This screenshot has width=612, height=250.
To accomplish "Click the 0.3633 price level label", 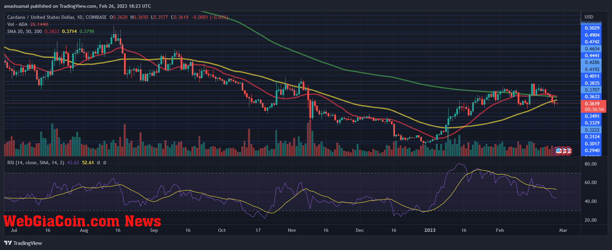I will (592, 97).
